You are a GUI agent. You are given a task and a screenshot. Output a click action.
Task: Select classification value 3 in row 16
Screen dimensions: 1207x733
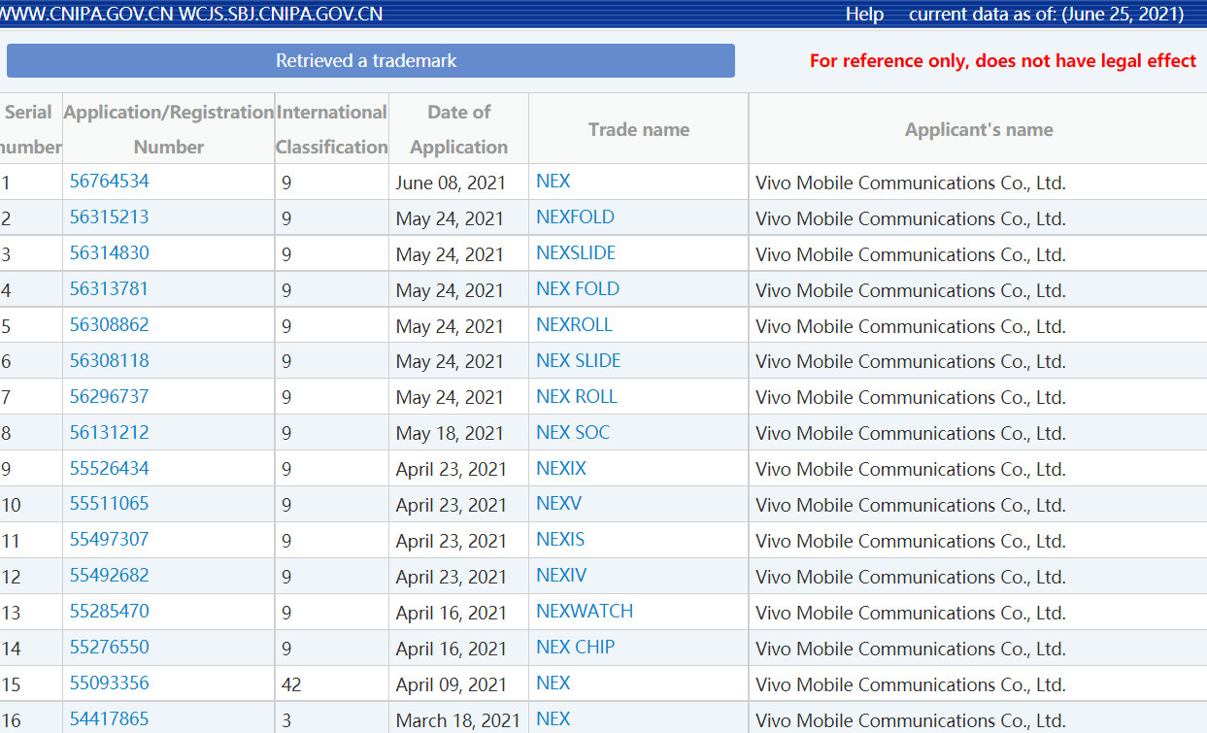click(286, 720)
